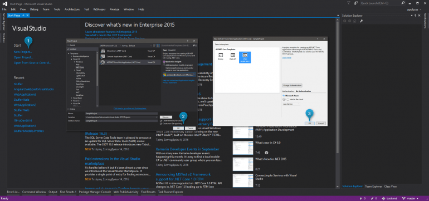The image size is (429, 201).
Task: Select ASP.NET Core Web Application project icon
Action: pos(103,62)
